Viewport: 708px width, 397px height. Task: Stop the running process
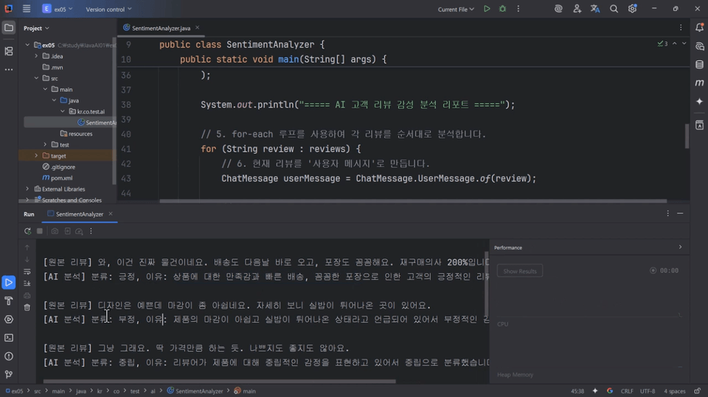click(40, 231)
